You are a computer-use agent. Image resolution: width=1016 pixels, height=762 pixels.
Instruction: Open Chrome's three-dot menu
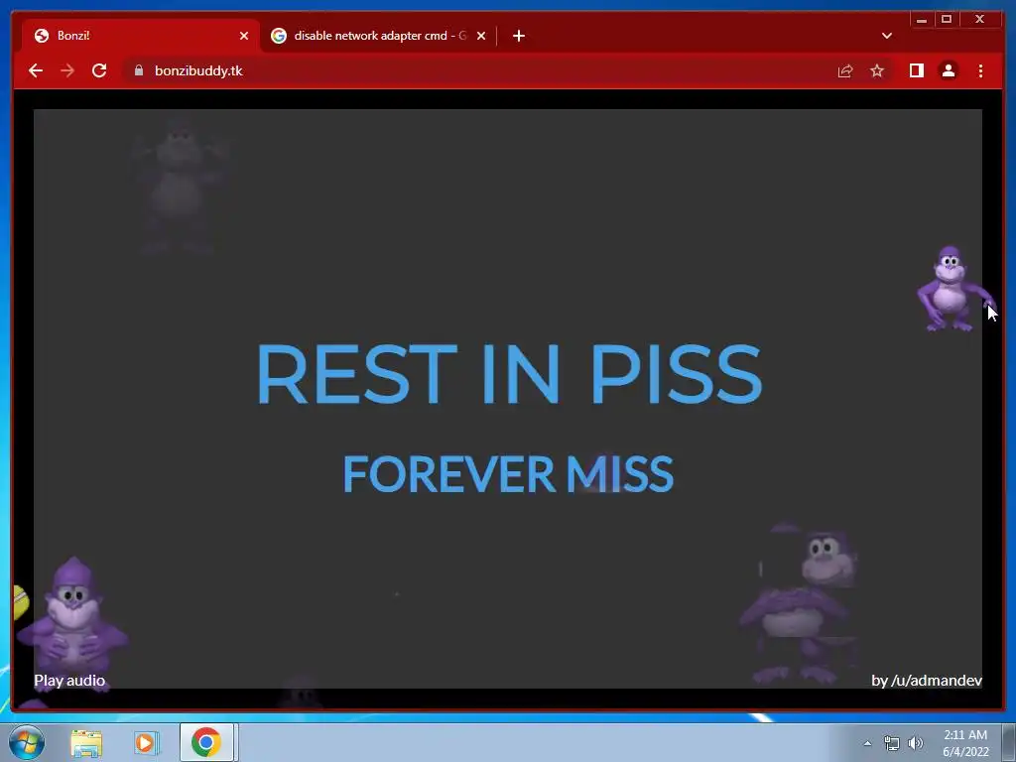[x=980, y=70]
